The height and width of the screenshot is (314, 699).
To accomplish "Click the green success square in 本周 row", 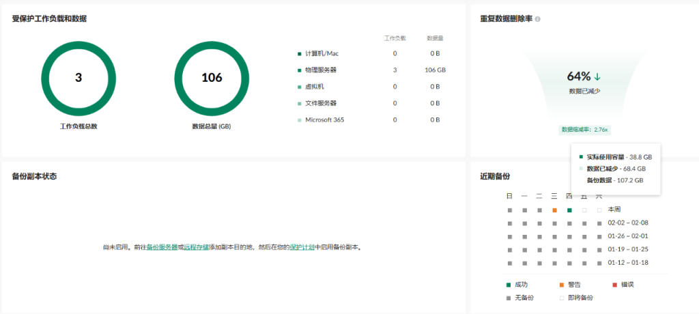I will click(x=569, y=210).
